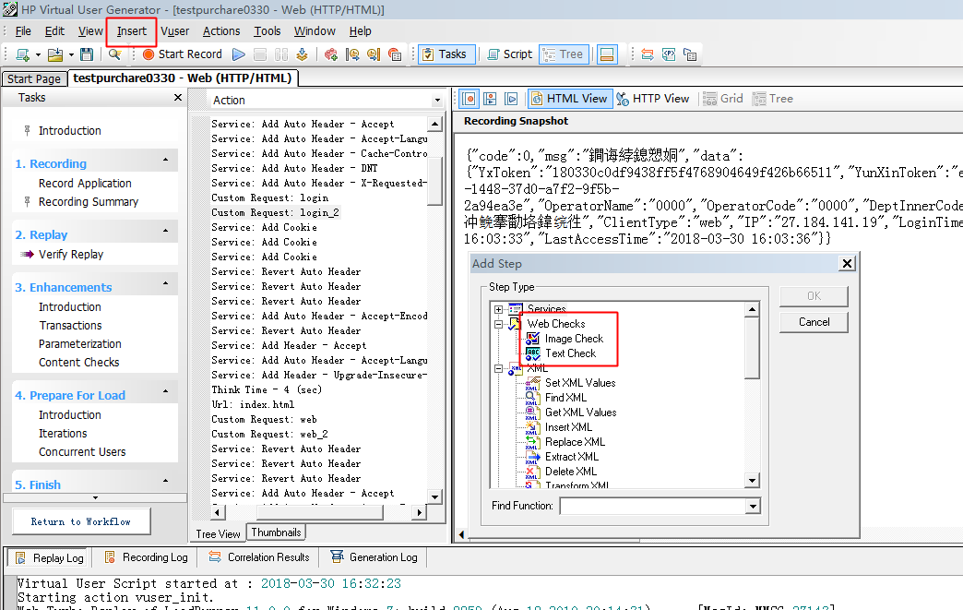Screen dimensions: 963x610
Task: Switch to the Start Page tab
Action: (34, 78)
